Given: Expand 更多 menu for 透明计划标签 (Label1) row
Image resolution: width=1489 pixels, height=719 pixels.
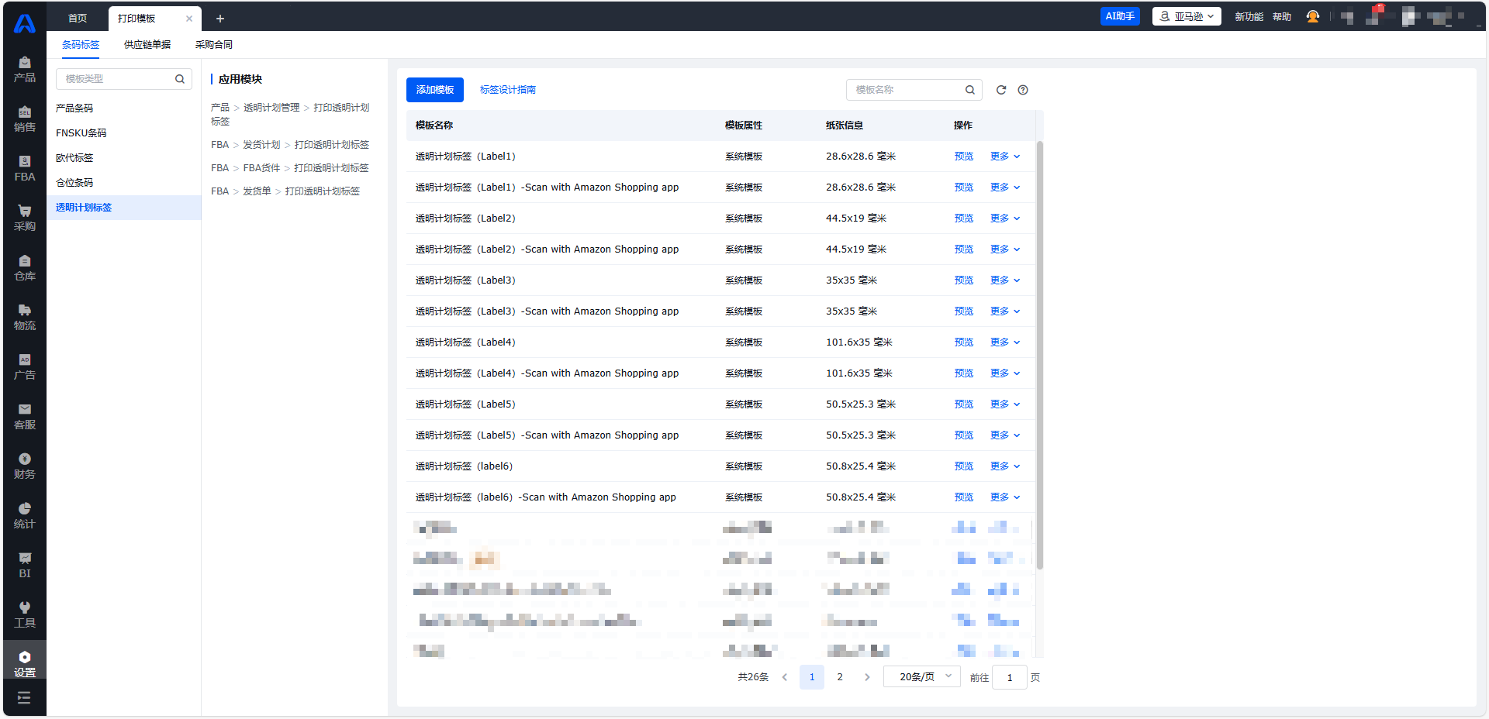Looking at the screenshot, I should (1005, 157).
